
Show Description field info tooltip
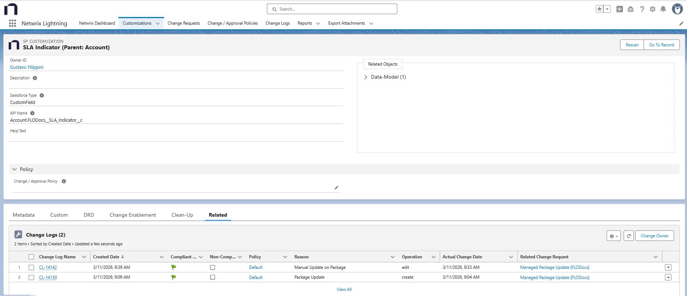(x=35, y=78)
